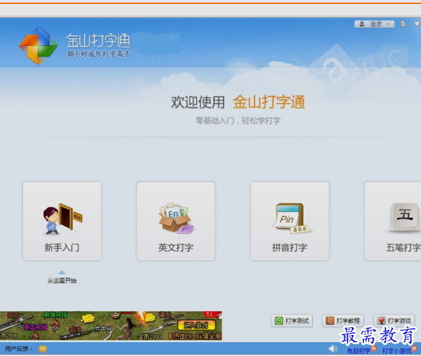421x356 pixels.
Task: Open the 英文打字 English typing module
Action: [x=176, y=221]
